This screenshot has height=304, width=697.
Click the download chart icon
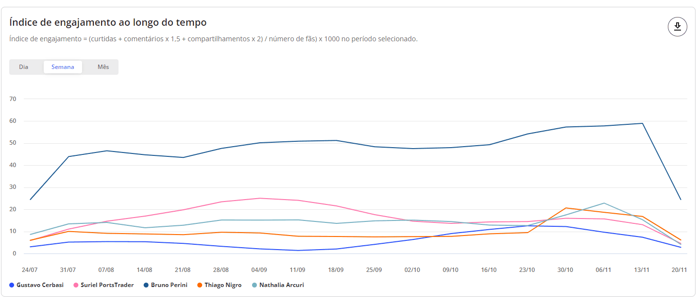click(678, 27)
